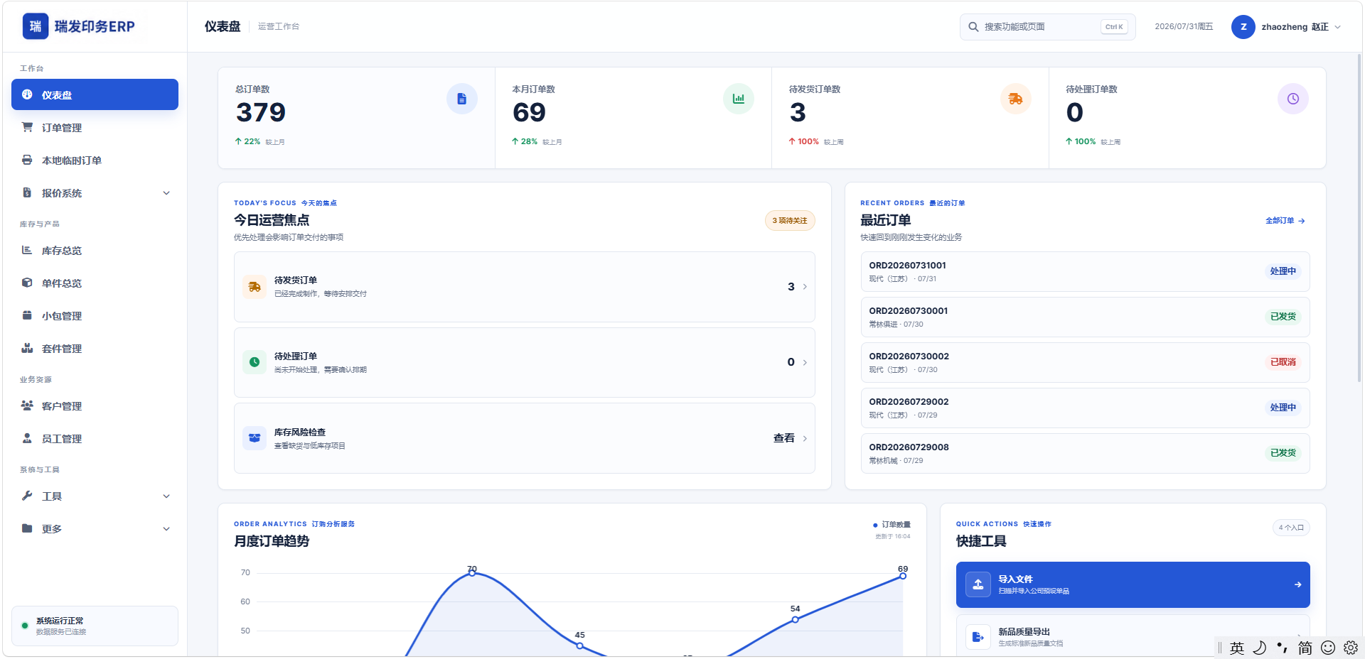Screen dimensions: 1365x659
Task: Click the 工具 wrench icon
Action: click(x=27, y=496)
